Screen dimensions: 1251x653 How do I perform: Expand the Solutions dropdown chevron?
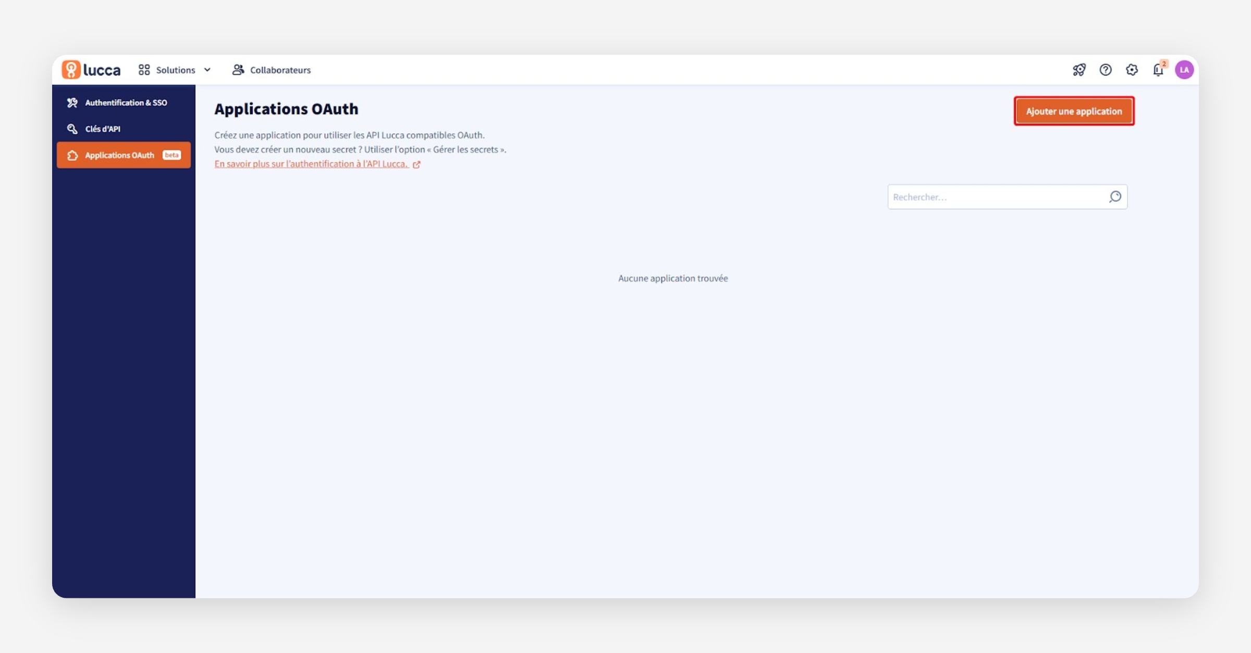pos(207,70)
